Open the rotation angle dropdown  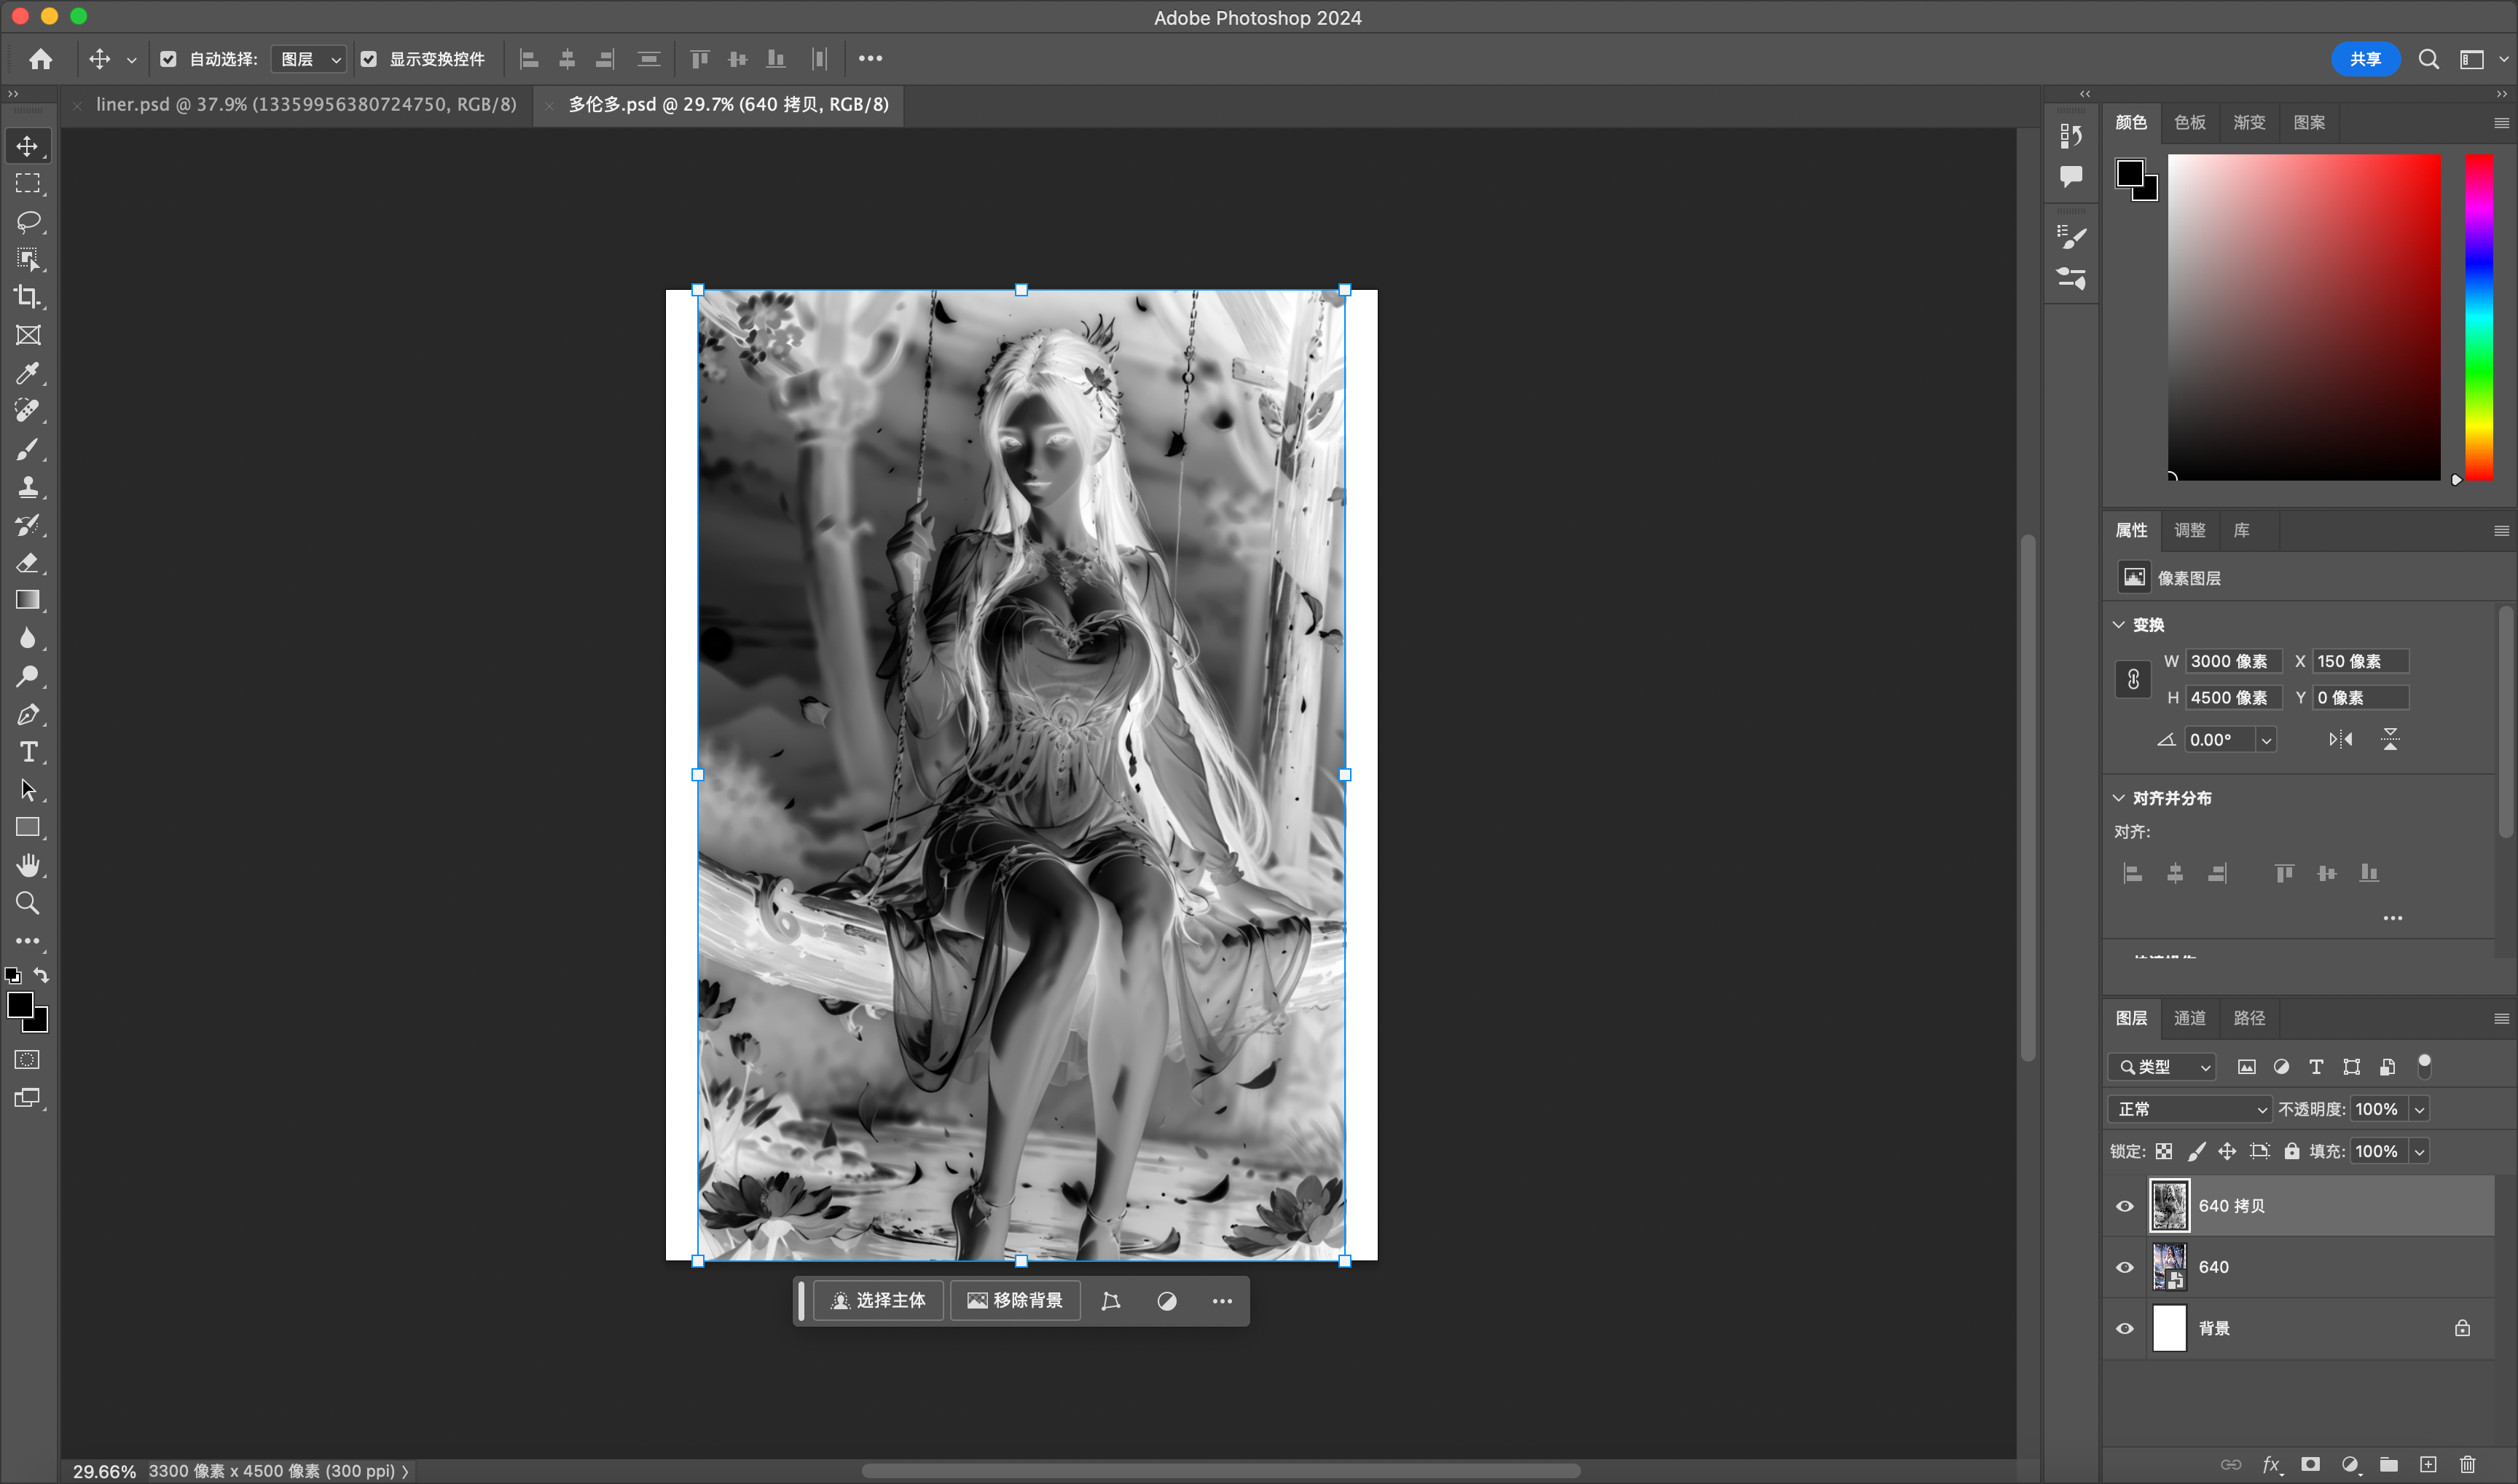click(x=2266, y=740)
